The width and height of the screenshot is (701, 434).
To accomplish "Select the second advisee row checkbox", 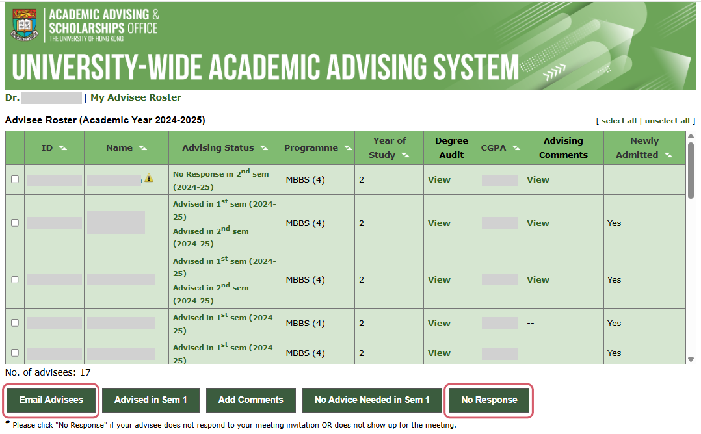I will pos(15,223).
